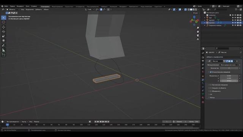Disable render camera icon for Куб.003
This screenshot has height=137, width=243.
240,23
